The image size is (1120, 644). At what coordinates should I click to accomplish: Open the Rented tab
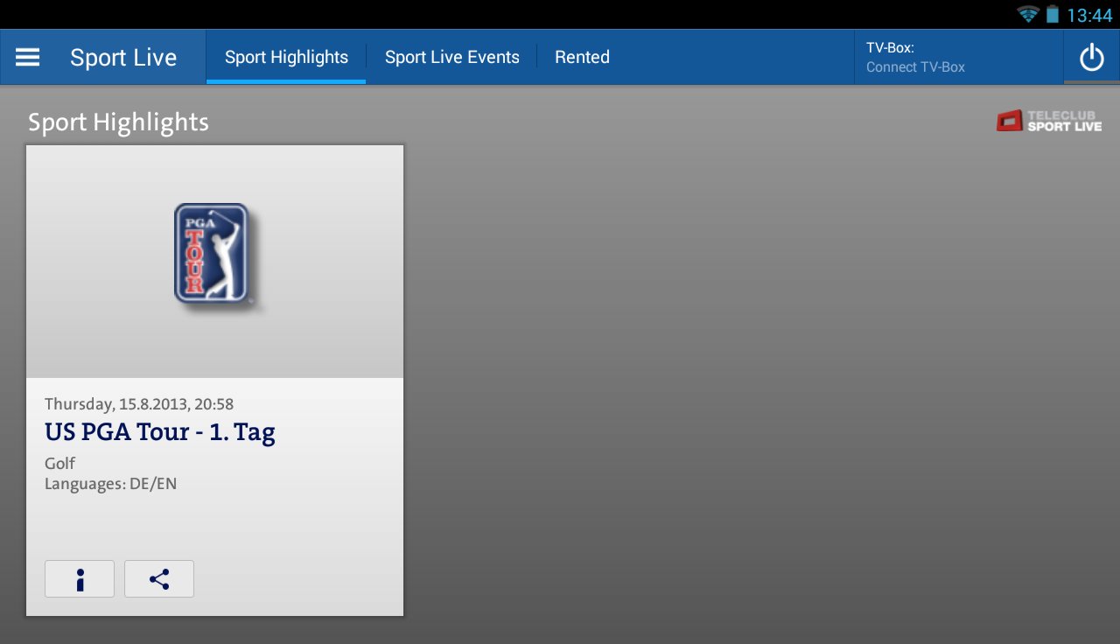pyautogui.click(x=582, y=57)
